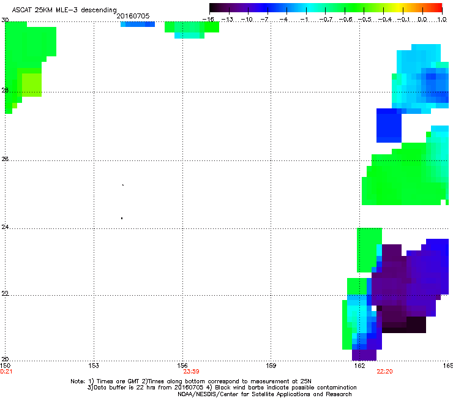Click the color bar label "-10"
The height and width of the screenshot is (398, 453).
pos(247,20)
